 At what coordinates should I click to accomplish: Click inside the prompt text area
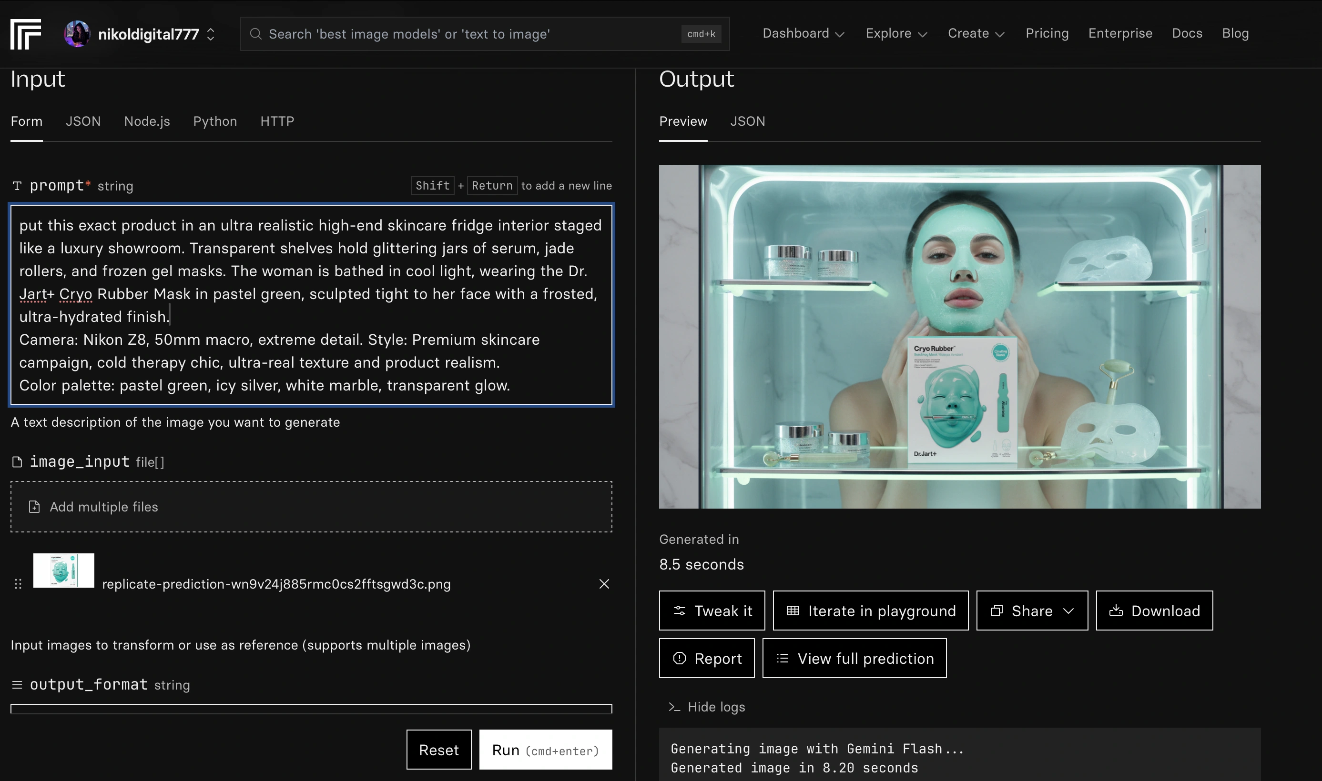click(x=311, y=305)
